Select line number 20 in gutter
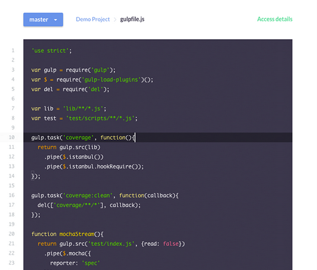 click(12, 234)
